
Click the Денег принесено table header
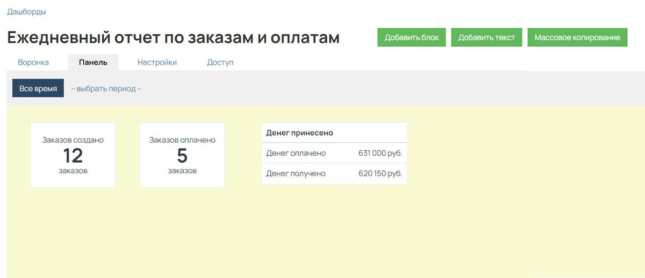pos(334,133)
